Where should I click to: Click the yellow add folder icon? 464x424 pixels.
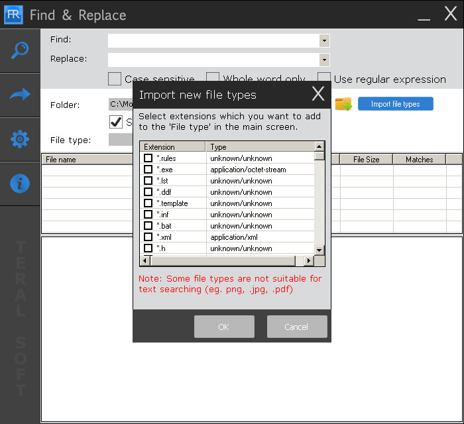pyautogui.click(x=343, y=104)
